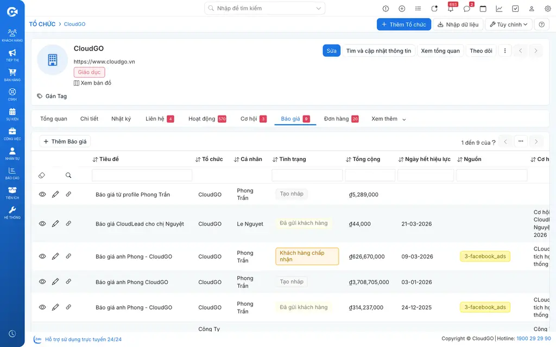Open the chat messages icon with badge 2
This screenshot has height=347, width=556.
467,9
